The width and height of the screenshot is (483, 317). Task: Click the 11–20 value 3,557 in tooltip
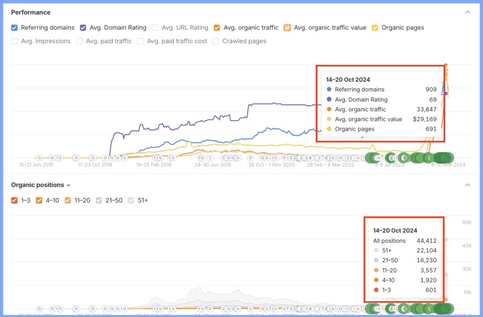click(x=428, y=270)
